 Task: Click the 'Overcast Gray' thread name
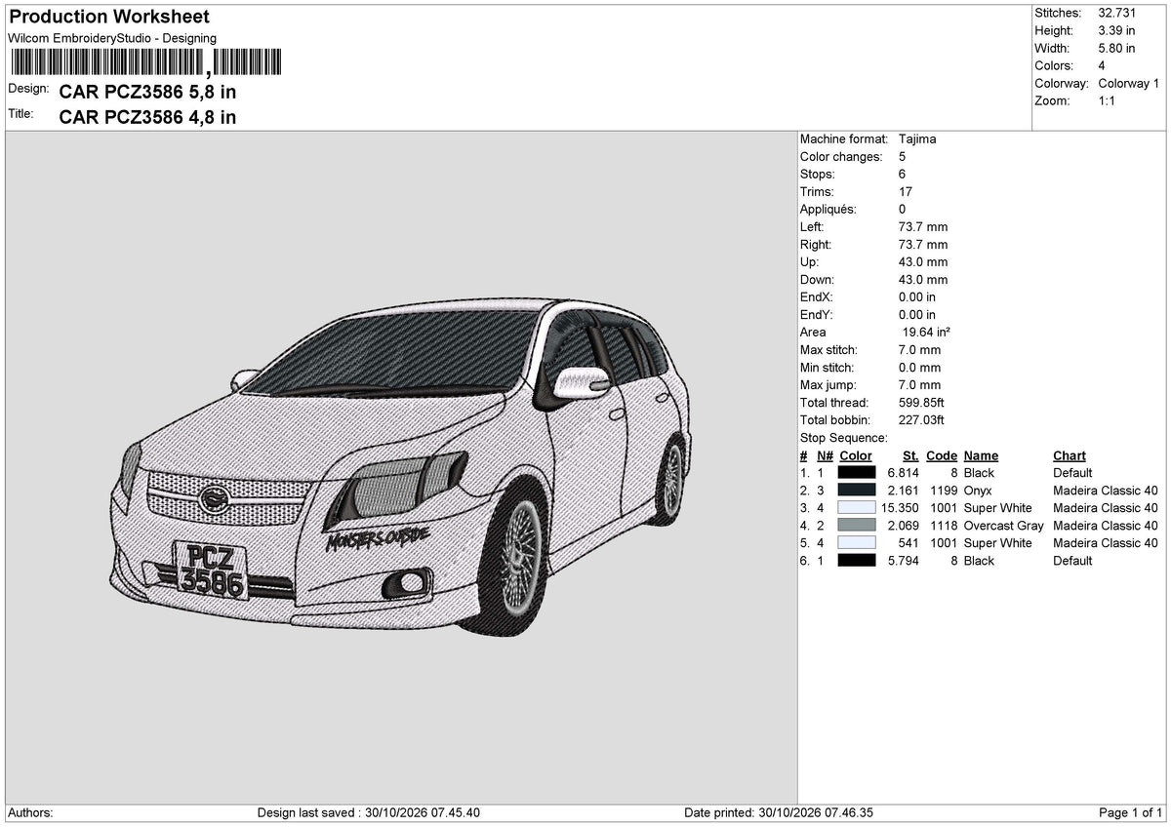tap(1003, 526)
